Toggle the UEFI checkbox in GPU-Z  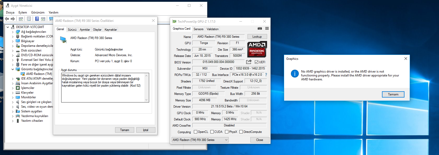click(257, 62)
